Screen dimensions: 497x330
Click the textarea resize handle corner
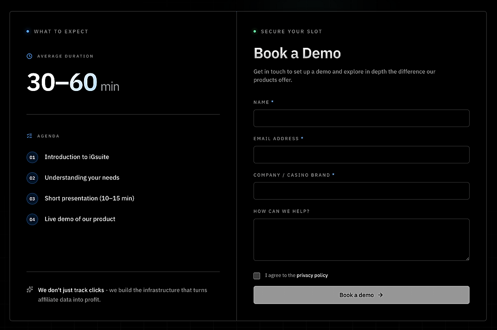point(468,259)
